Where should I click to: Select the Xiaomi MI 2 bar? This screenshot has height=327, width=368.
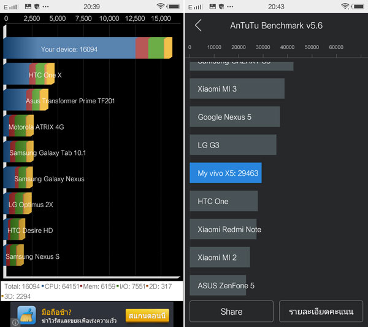pyautogui.click(x=220, y=257)
